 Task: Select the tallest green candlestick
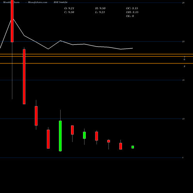click(x=60, y=136)
